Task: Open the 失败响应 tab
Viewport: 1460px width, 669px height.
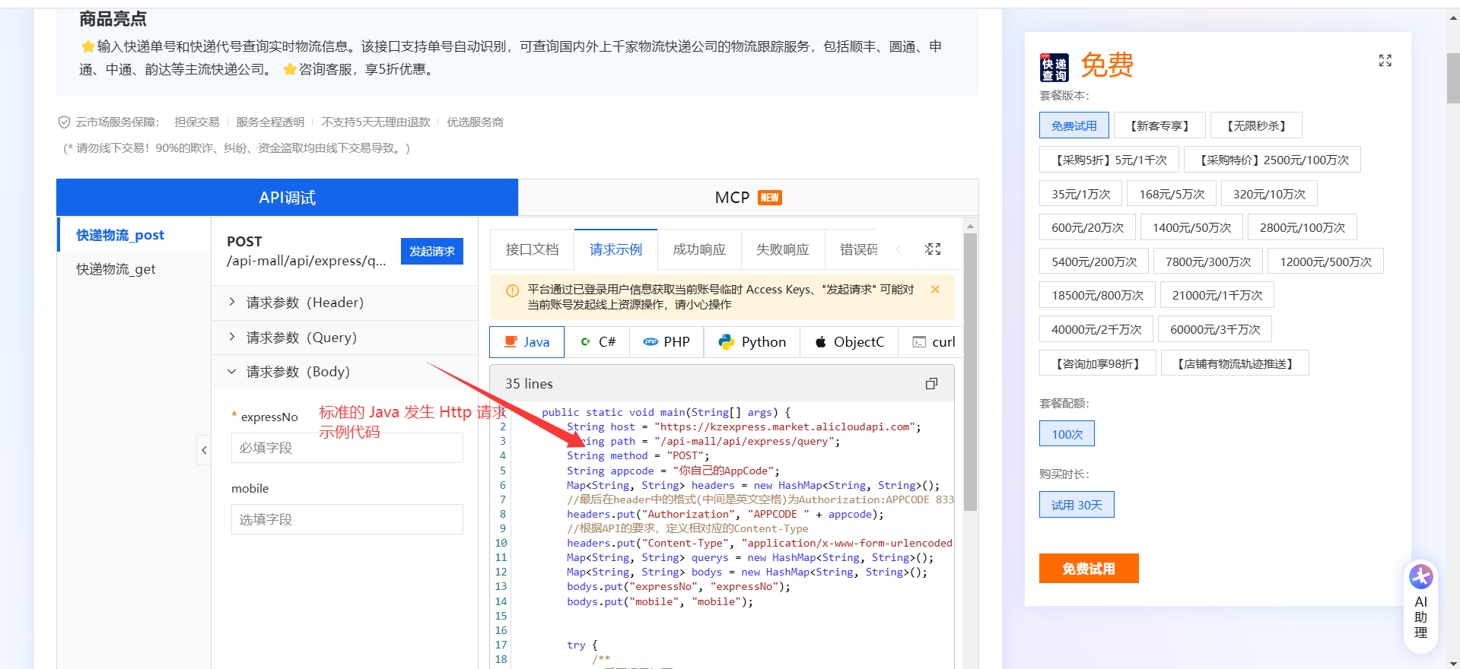Action: coord(783,249)
